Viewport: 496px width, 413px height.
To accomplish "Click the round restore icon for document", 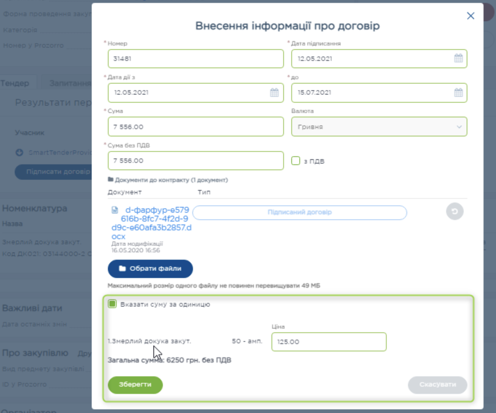I will tap(455, 211).
